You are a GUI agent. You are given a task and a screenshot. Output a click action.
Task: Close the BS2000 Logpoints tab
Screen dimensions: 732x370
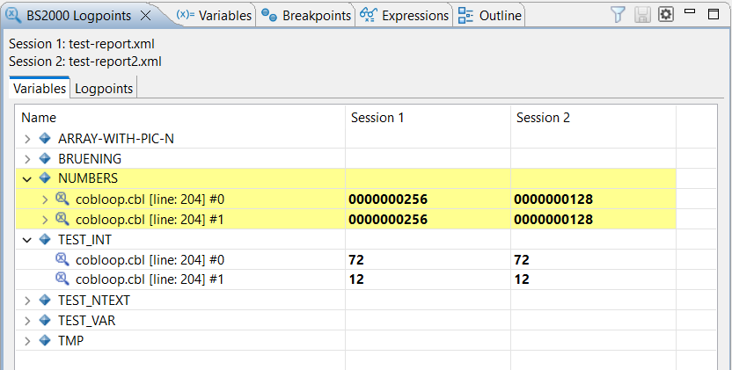146,16
